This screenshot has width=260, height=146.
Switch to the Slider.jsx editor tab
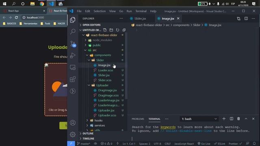pos(140,19)
